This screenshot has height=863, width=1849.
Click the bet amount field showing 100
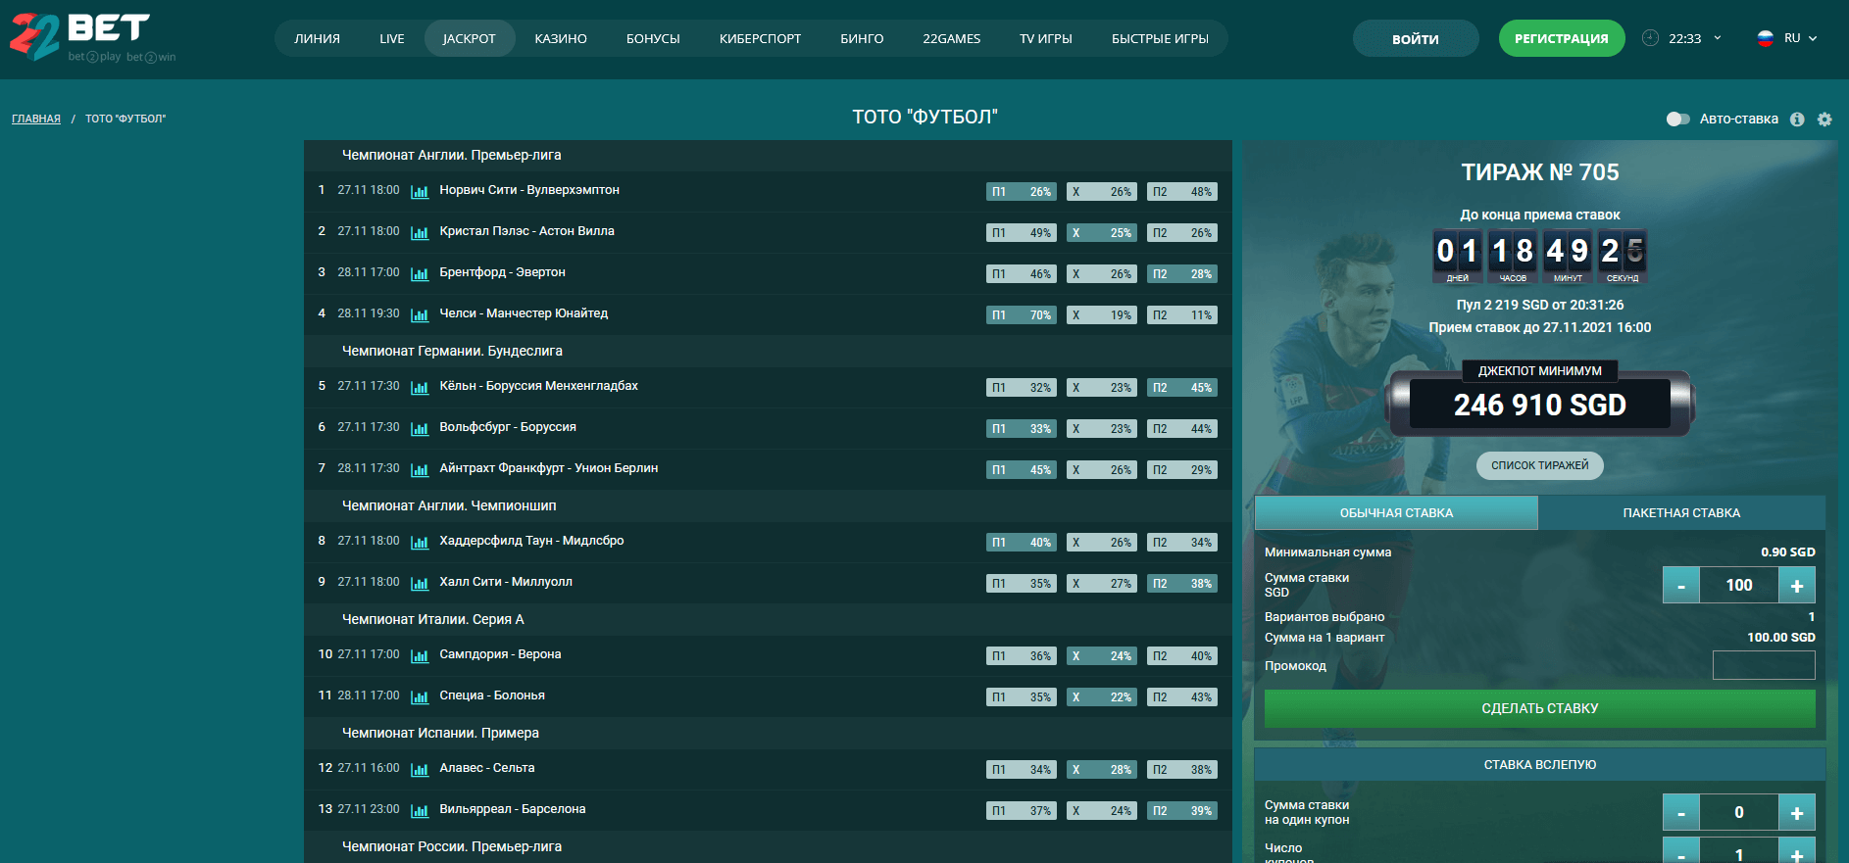[1739, 586]
